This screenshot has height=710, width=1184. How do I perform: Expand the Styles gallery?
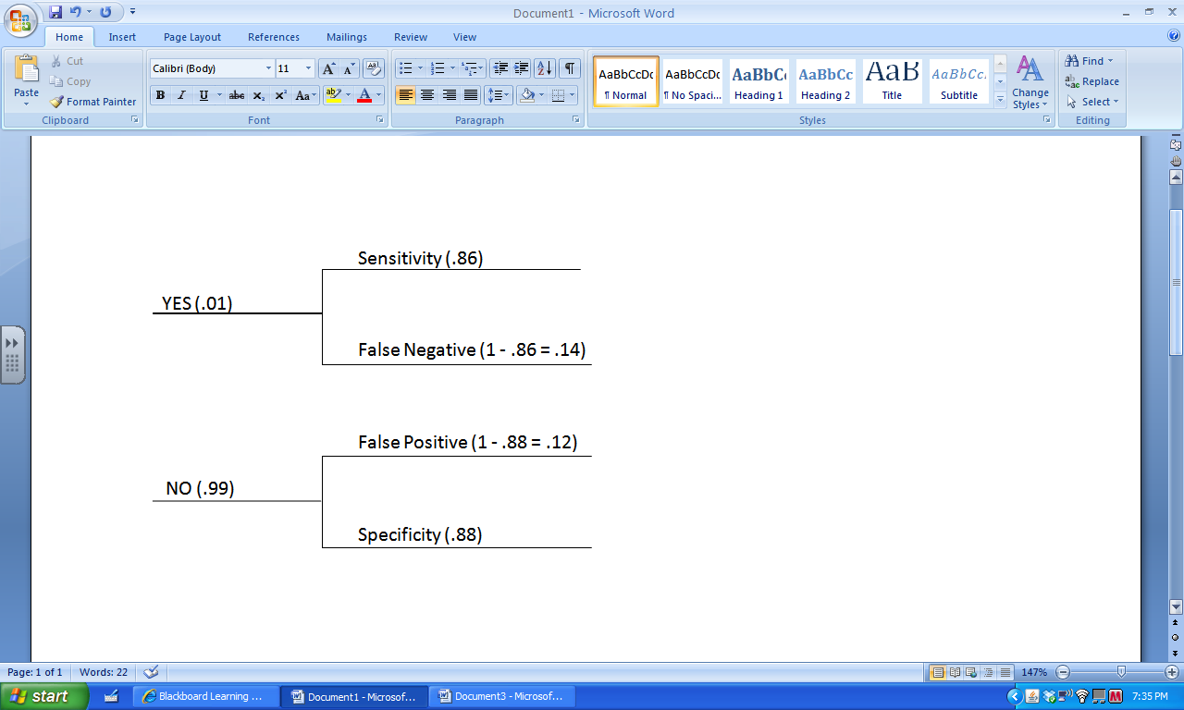pos(1000,101)
